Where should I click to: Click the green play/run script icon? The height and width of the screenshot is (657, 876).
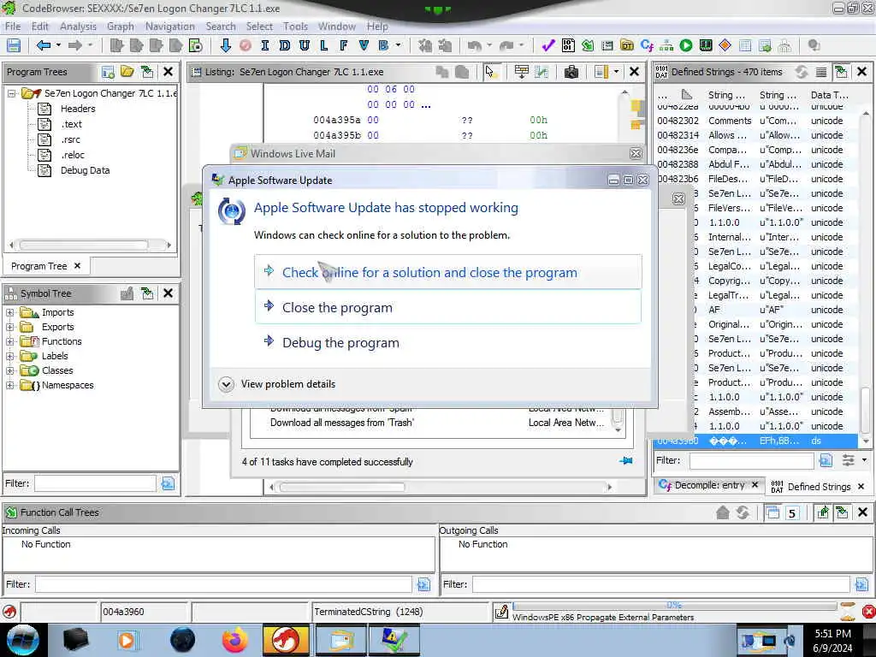[x=686, y=46]
